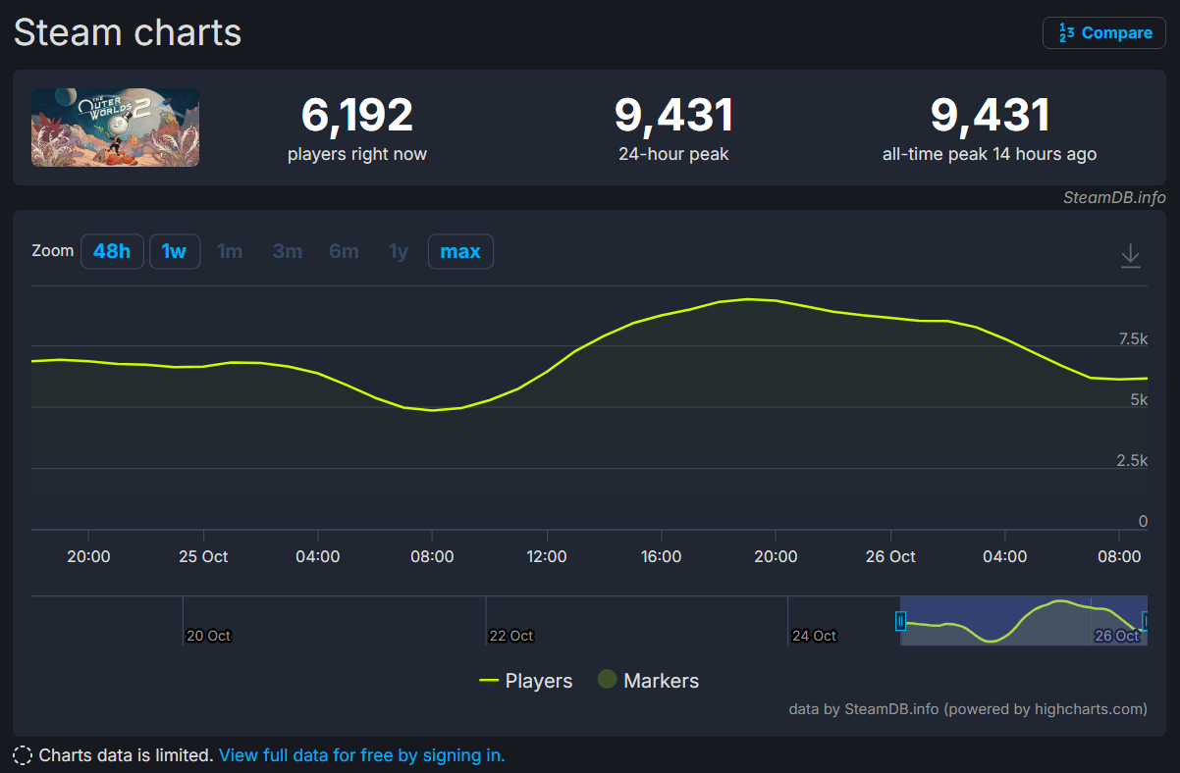Screen dimensions: 1180x773
Task: Choose the 3m zoom option
Action: tap(287, 251)
